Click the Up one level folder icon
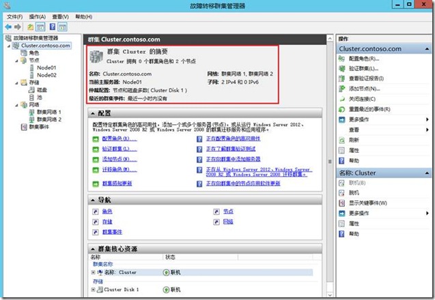 click(x=31, y=27)
